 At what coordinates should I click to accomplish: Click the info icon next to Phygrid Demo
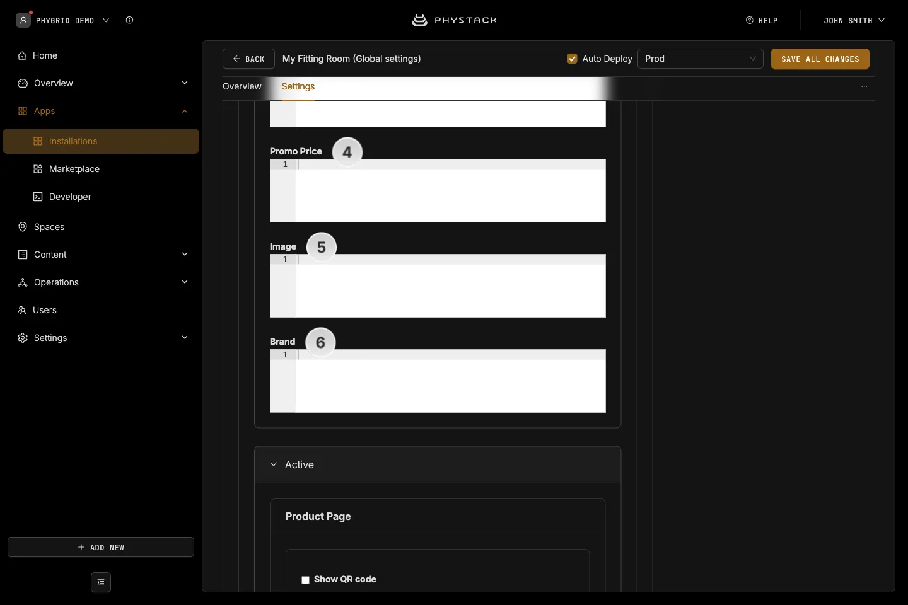(x=129, y=20)
